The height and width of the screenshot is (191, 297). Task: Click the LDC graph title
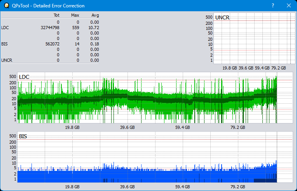(24, 77)
